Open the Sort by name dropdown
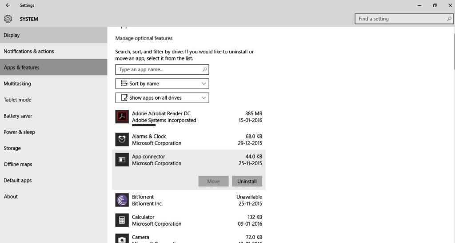Screen dimensions: 455x243 pyautogui.click(x=162, y=84)
